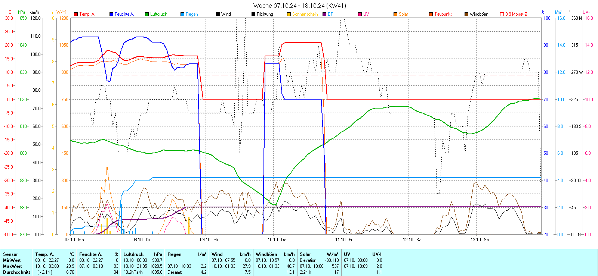The width and height of the screenshot is (598, 276).
Task: Select the 13.10. So date label
Action: [x=480, y=240]
